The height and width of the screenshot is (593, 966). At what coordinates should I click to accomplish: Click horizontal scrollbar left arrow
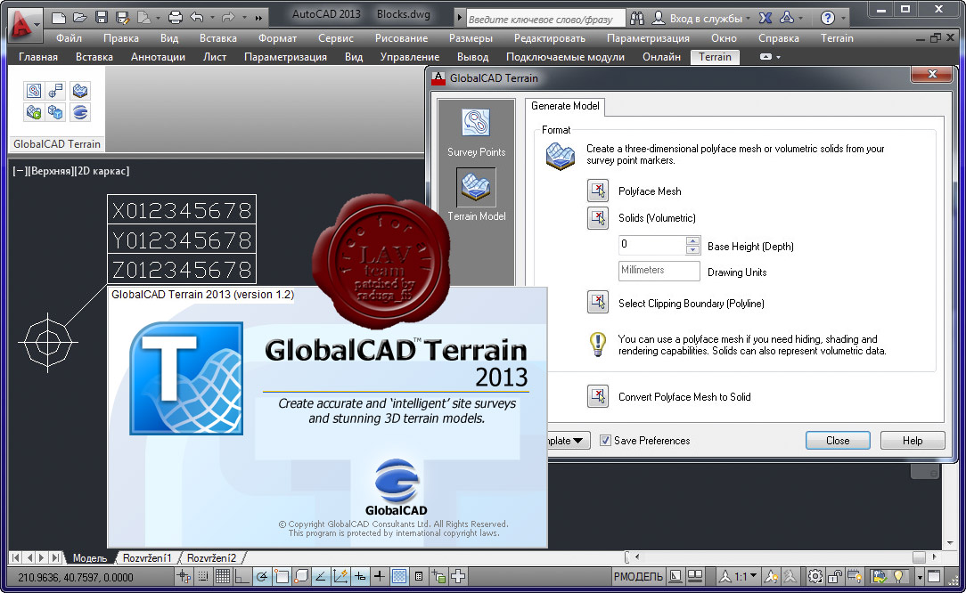pos(637,556)
